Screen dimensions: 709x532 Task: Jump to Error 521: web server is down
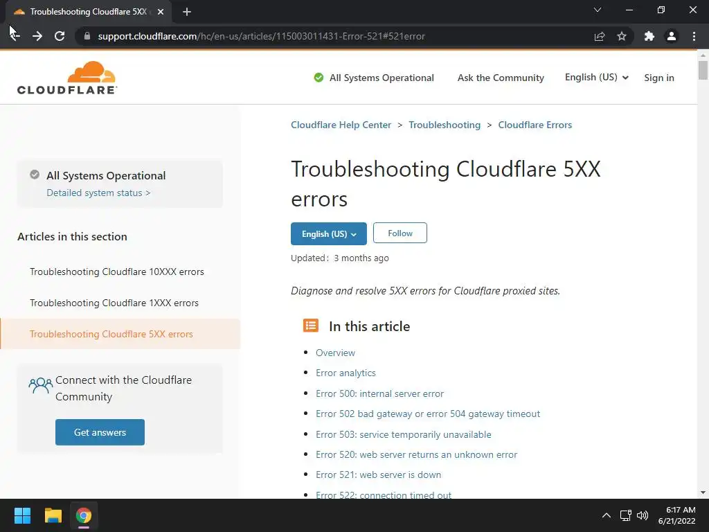point(379,475)
